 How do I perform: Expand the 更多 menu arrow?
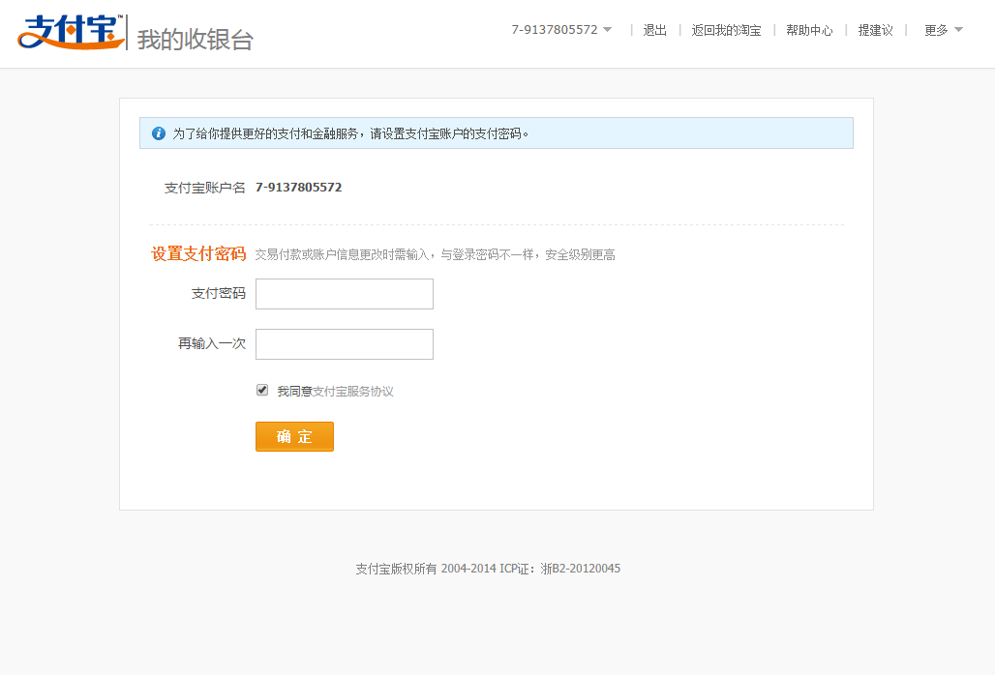click(958, 30)
